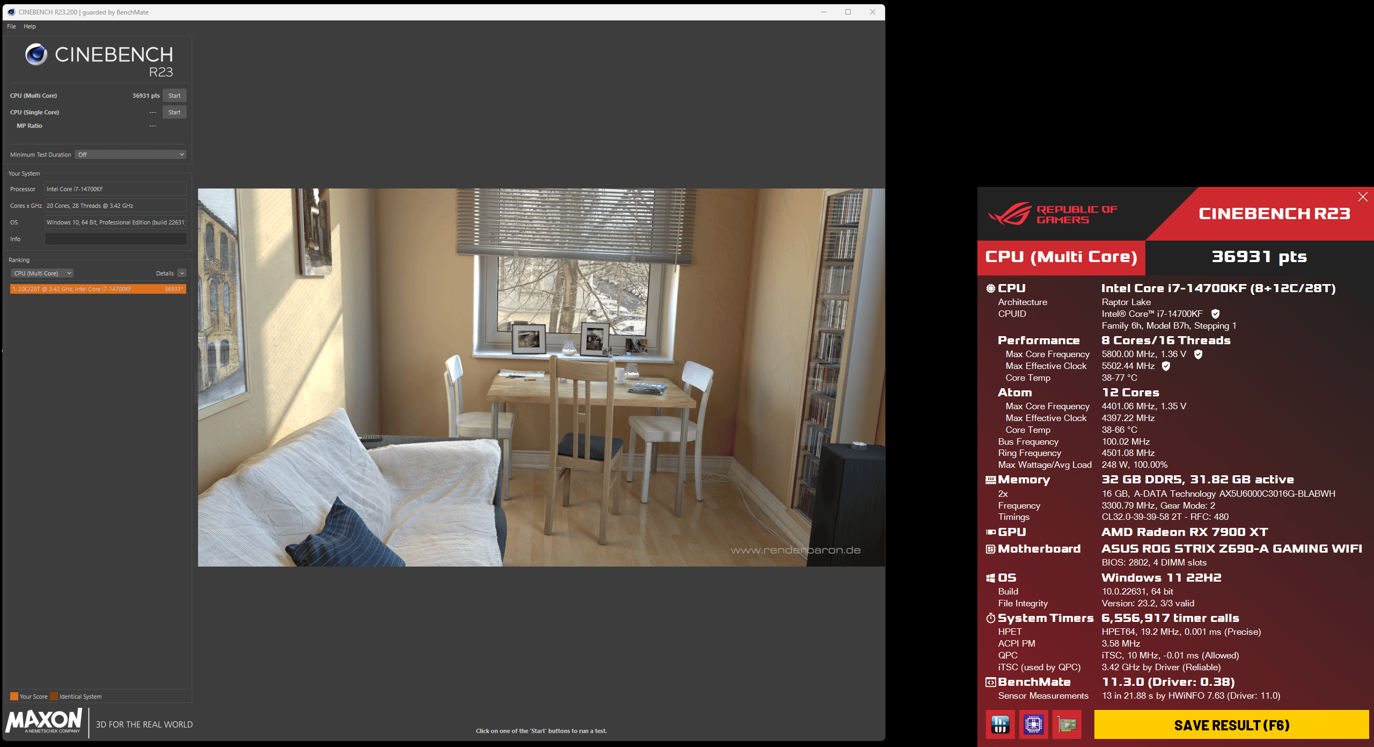Click the Windows logo beside OS

point(990,578)
